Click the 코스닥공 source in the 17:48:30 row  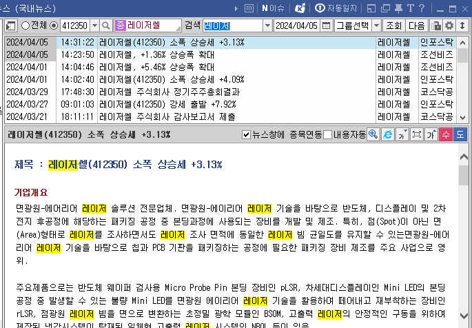437,92
